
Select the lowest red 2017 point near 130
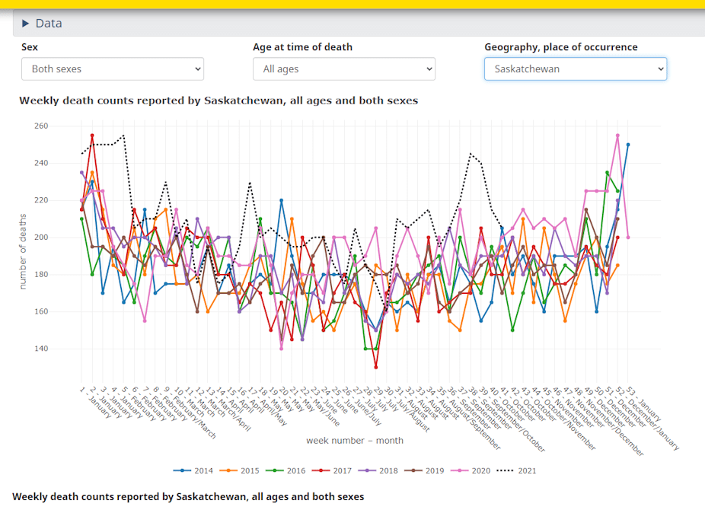(x=375, y=367)
